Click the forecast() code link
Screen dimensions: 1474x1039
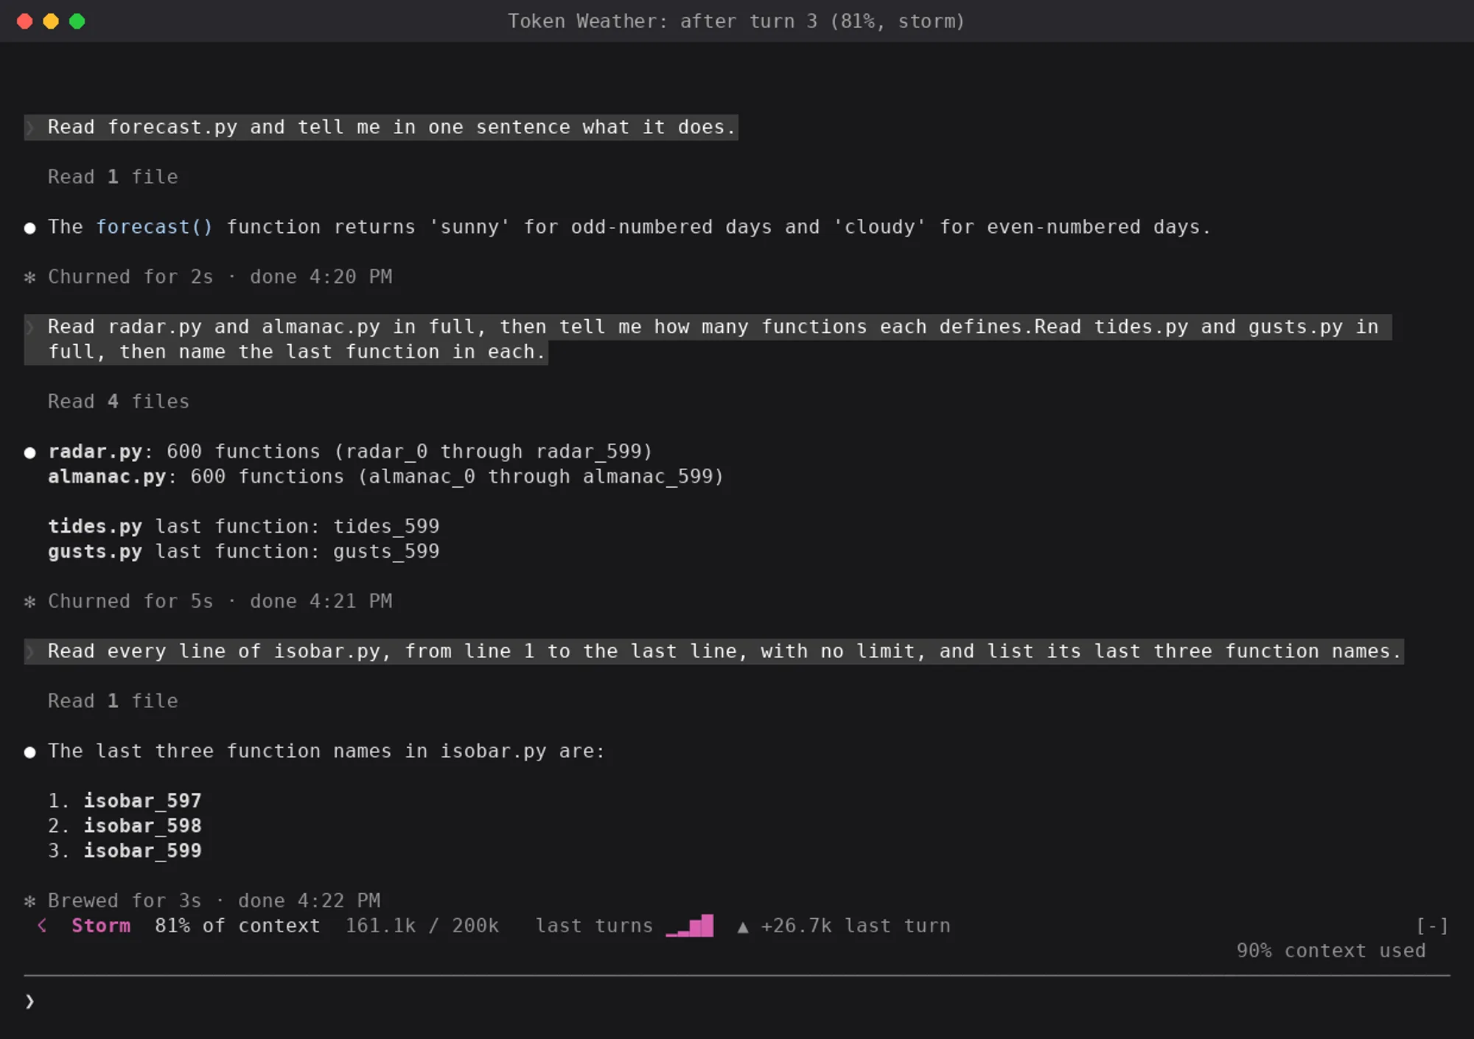[x=155, y=227]
